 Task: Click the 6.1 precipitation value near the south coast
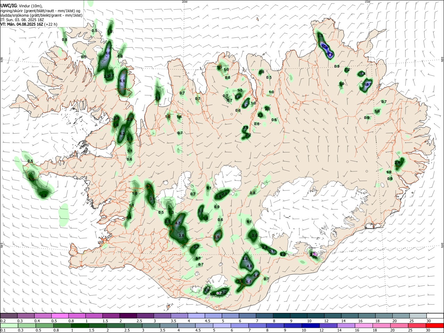coord(248,282)
